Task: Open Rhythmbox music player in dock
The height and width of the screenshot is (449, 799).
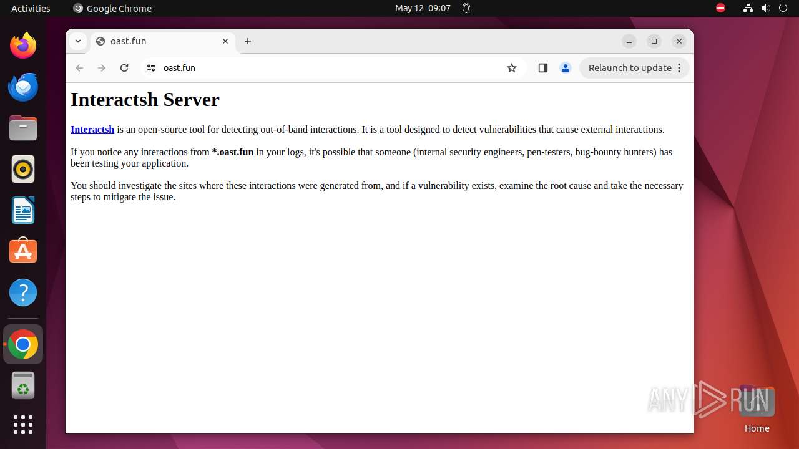Action: point(23,170)
